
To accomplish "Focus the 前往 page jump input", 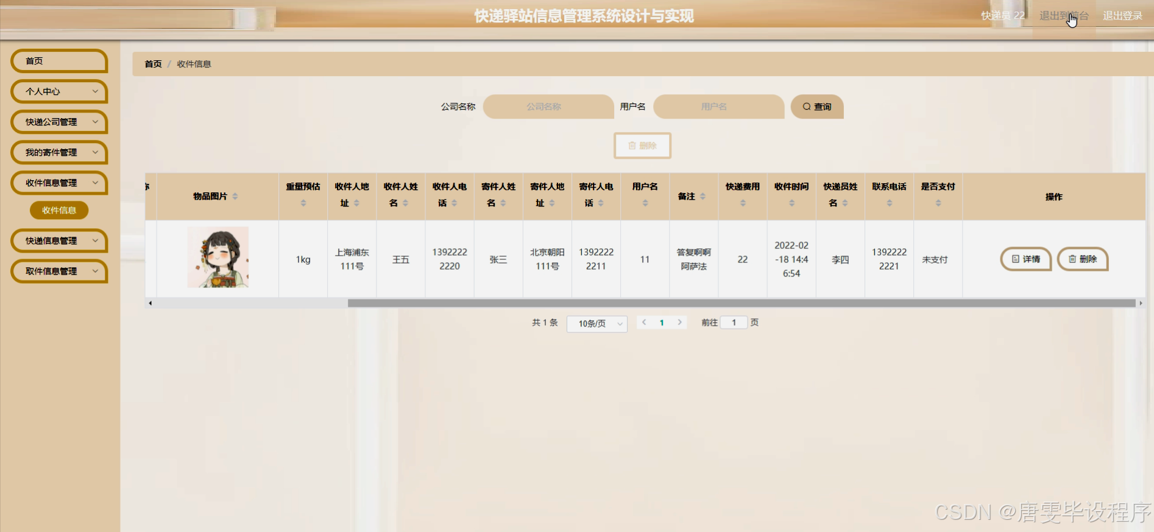I will (734, 323).
